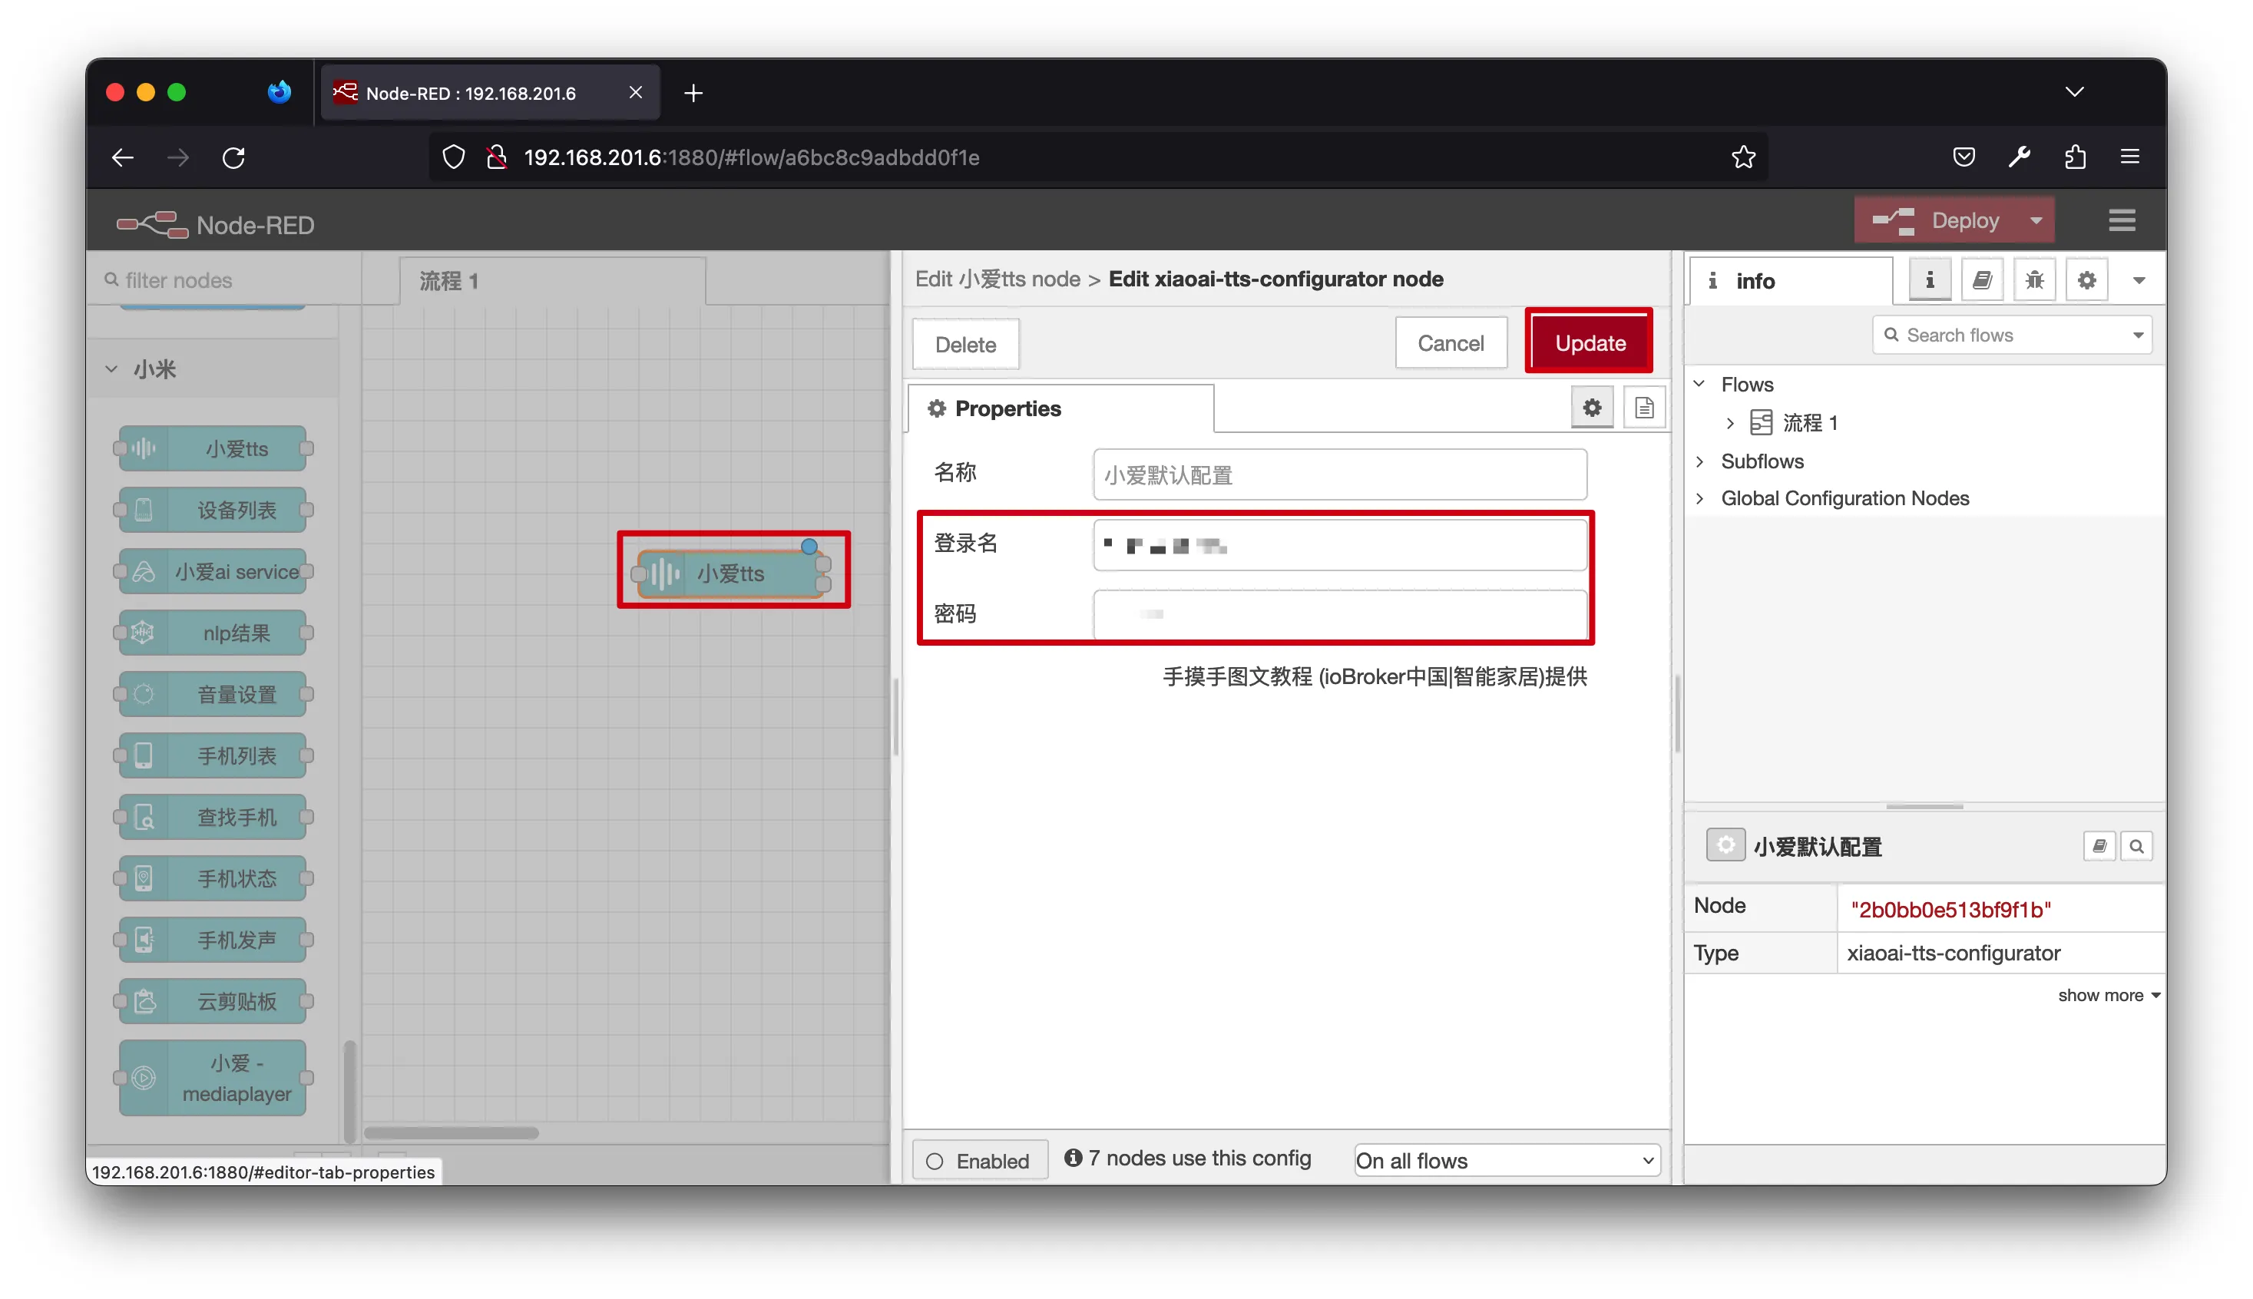Image resolution: width=2253 pixels, height=1299 pixels.
Task: Click the Node-RED main hamburger menu
Action: click(x=2121, y=220)
